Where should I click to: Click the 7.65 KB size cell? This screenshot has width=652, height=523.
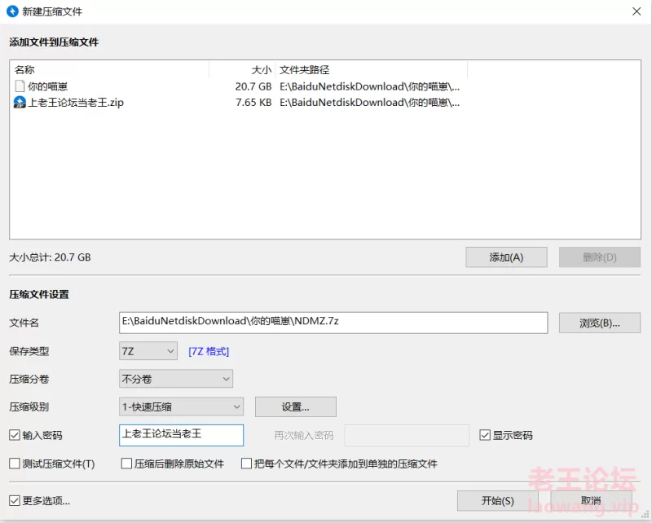[253, 103]
